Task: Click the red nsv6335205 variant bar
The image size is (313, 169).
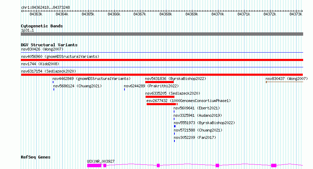Action: point(160,97)
